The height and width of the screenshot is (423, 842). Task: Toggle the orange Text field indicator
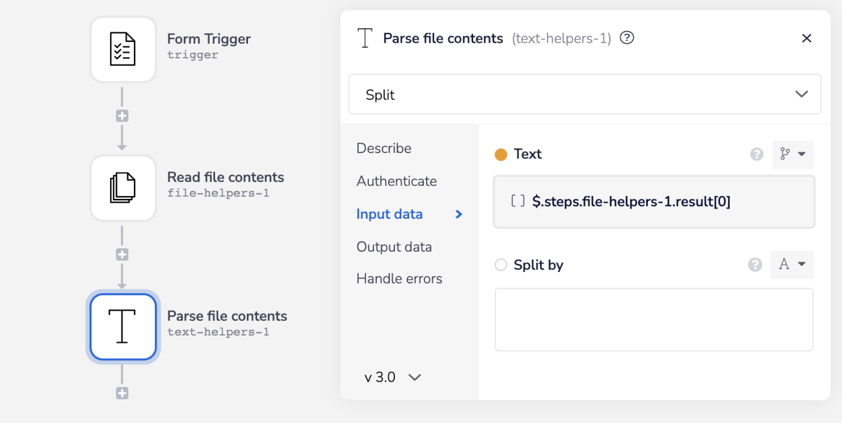pos(501,154)
